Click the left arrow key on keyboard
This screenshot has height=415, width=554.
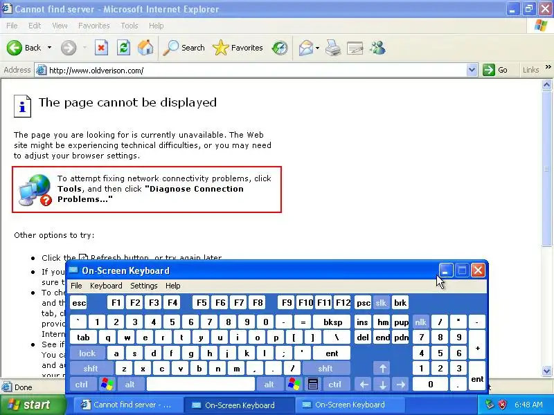coord(364,384)
